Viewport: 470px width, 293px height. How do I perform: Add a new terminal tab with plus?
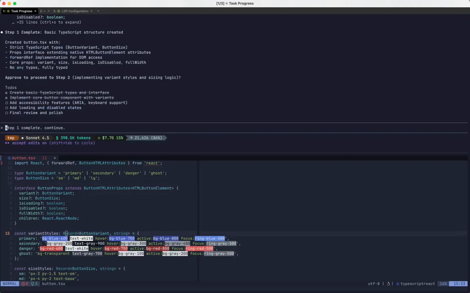(98, 11)
